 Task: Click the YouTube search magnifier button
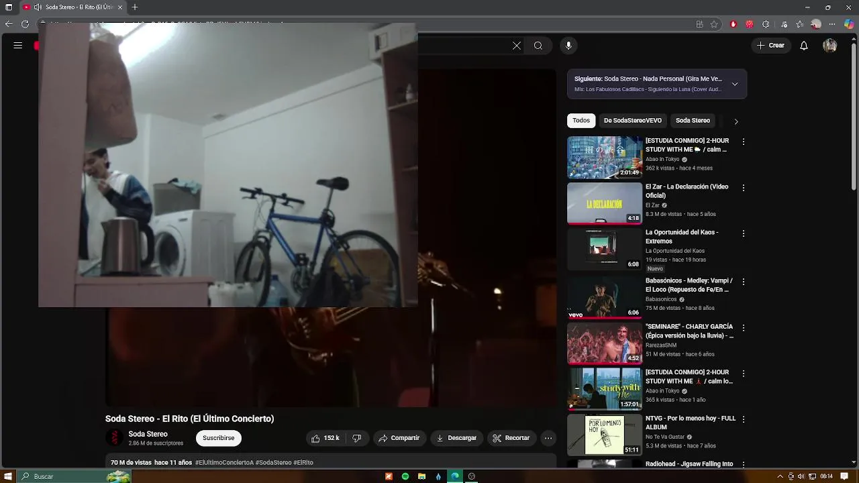(538, 46)
